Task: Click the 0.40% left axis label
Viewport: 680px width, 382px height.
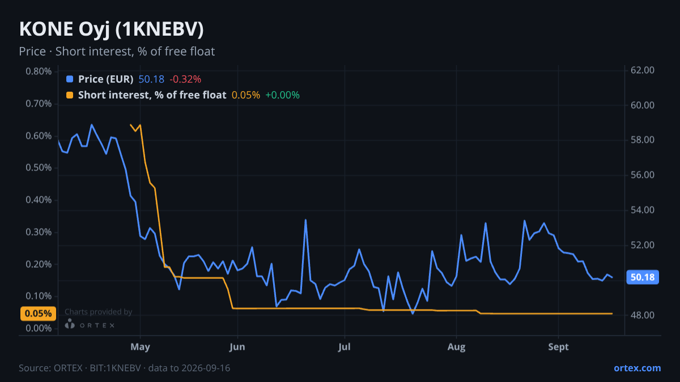Action: (x=39, y=200)
